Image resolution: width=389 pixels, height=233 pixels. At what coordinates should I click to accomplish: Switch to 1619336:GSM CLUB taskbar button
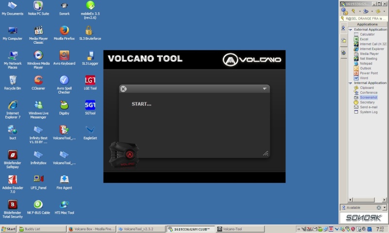[191, 229]
